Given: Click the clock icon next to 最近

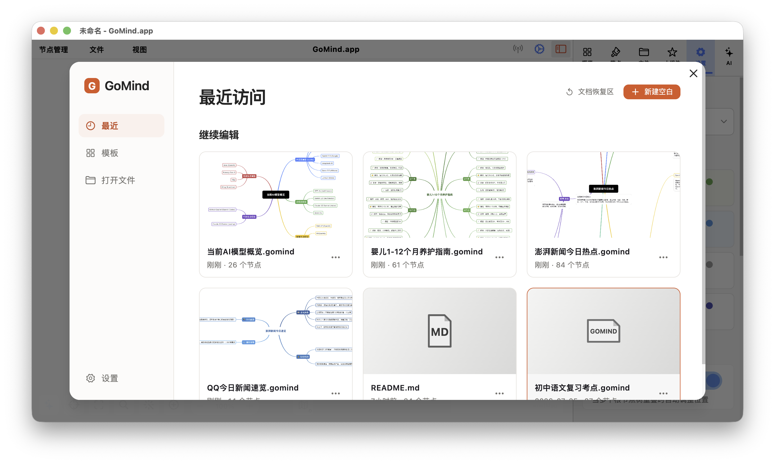Looking at the screenshot, I should coord(91,126).
